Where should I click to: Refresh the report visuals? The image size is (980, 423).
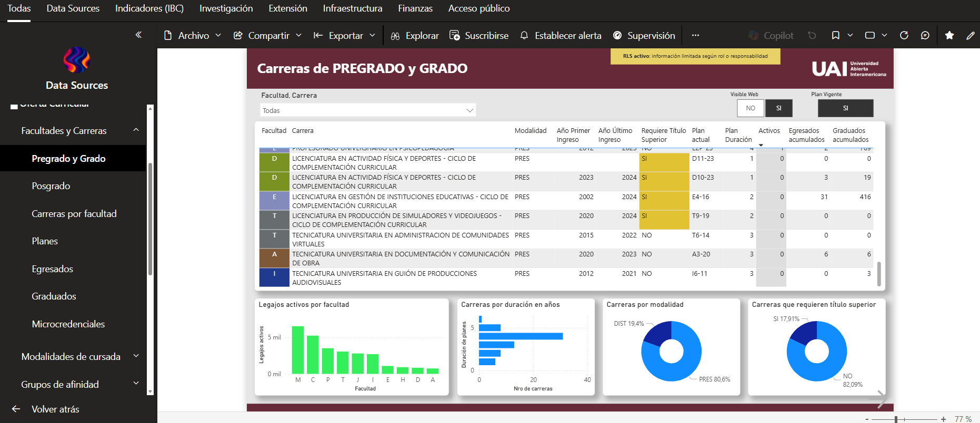pos(904,35)
